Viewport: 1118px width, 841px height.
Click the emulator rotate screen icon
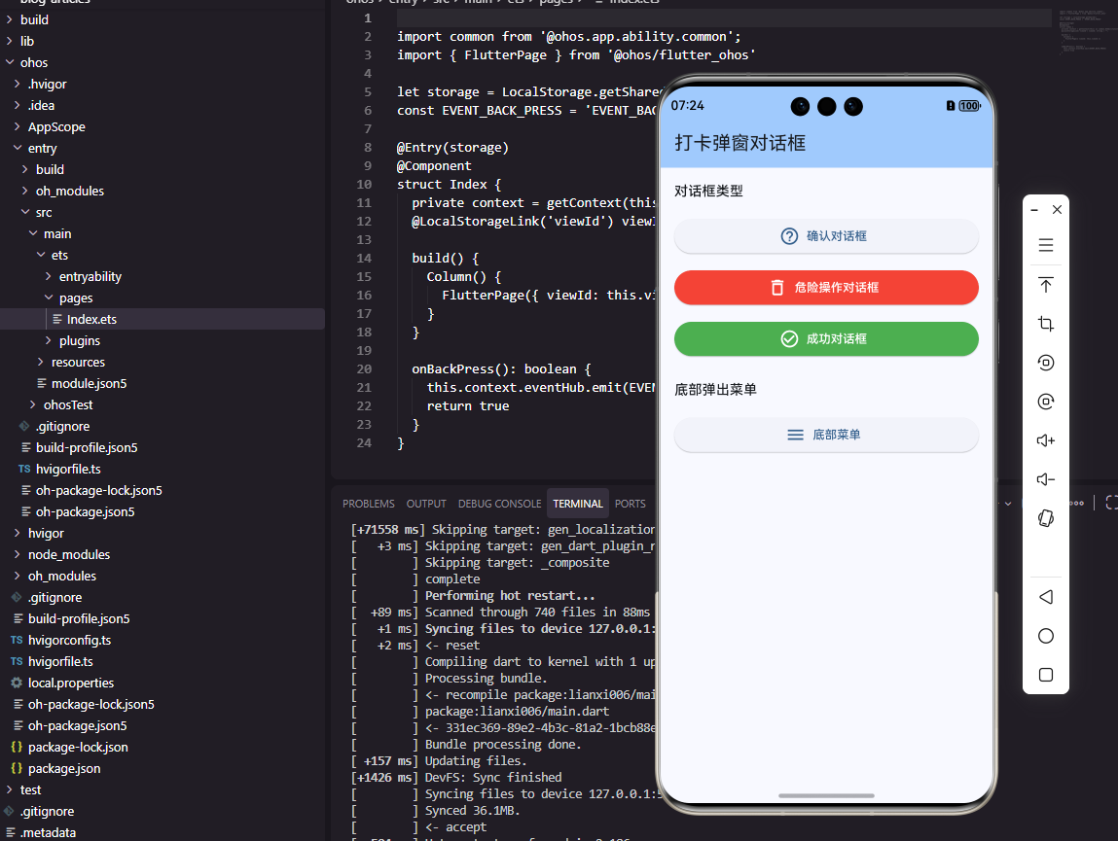(x=1045, y=518)
